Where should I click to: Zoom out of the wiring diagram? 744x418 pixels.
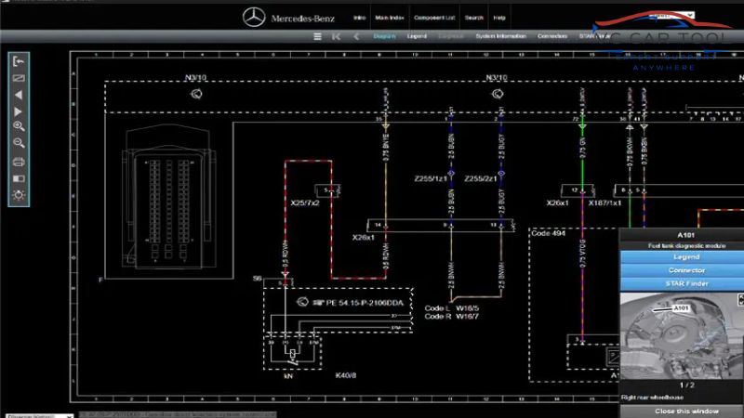pos(19,143)
